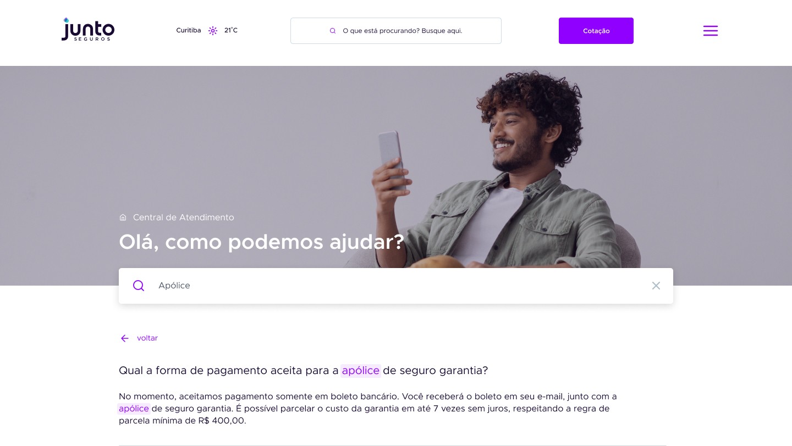Click the Cotação button
This screenshot has height=446, width=792.
point(596,31)
